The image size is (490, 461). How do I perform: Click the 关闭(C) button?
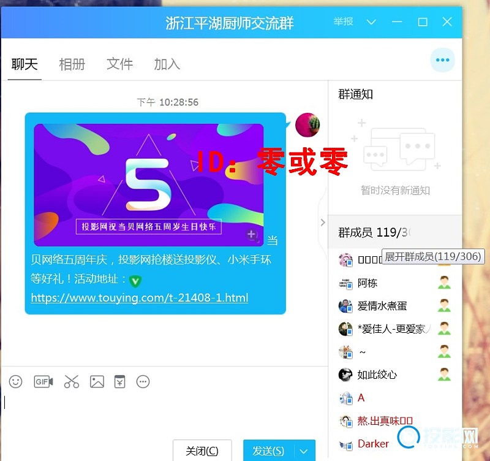coord(202,451)
